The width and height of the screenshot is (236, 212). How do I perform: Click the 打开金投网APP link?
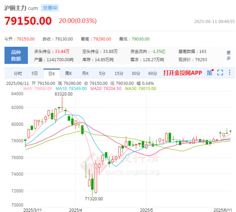183,73
